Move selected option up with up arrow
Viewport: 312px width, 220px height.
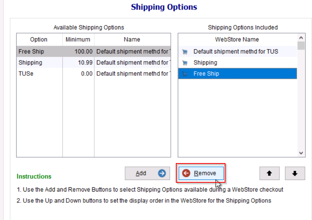pos(269,173)
